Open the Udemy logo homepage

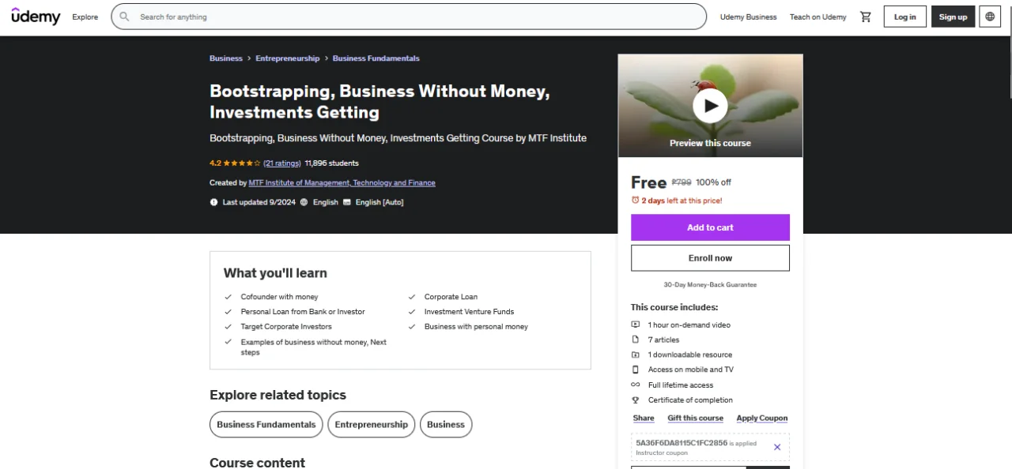tap(36, 17)
